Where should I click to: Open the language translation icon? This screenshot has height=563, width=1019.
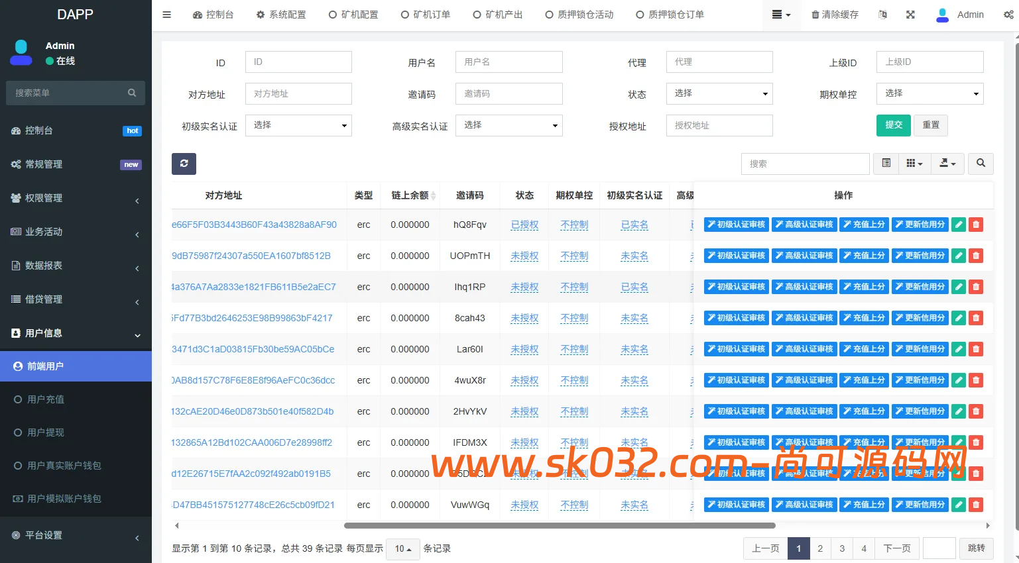pos(882,15)
